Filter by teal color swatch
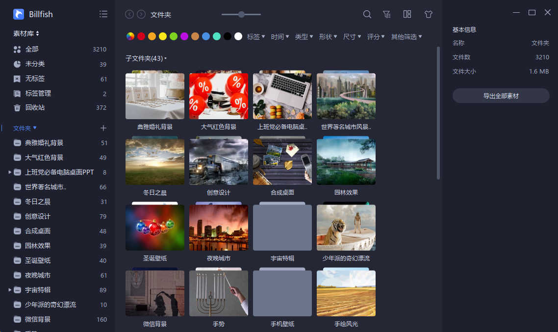Viewport: 558px width, 332px height. (x=217, y=36)
